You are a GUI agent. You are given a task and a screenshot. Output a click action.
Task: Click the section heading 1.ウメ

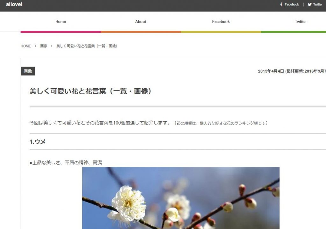pyautogui.click(x=38, y=142)
